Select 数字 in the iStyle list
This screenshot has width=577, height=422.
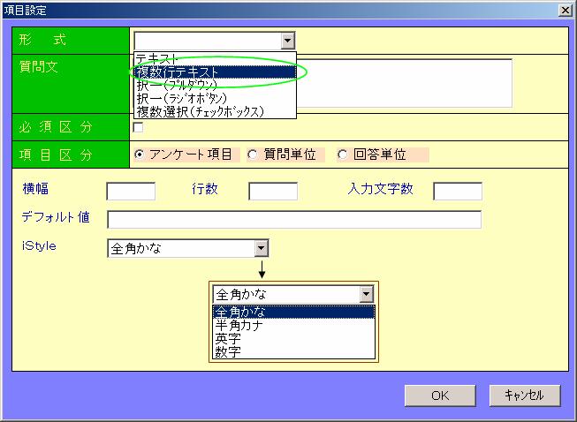293,351
